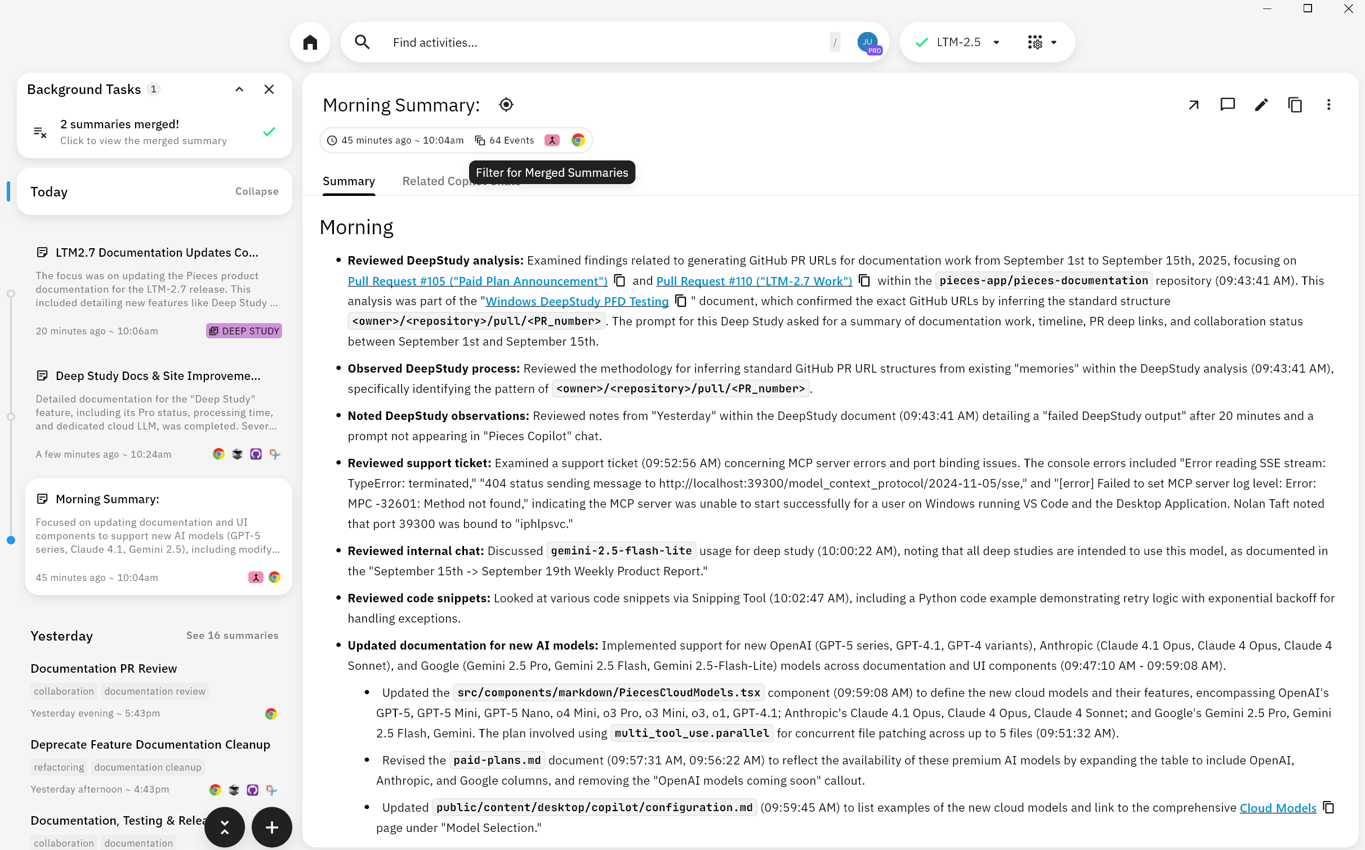Open summary in new window arrow icon

[x=1193, y=105]
